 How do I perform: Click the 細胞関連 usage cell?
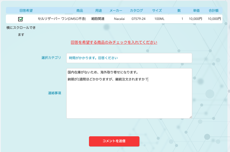[x=98, y=19]
